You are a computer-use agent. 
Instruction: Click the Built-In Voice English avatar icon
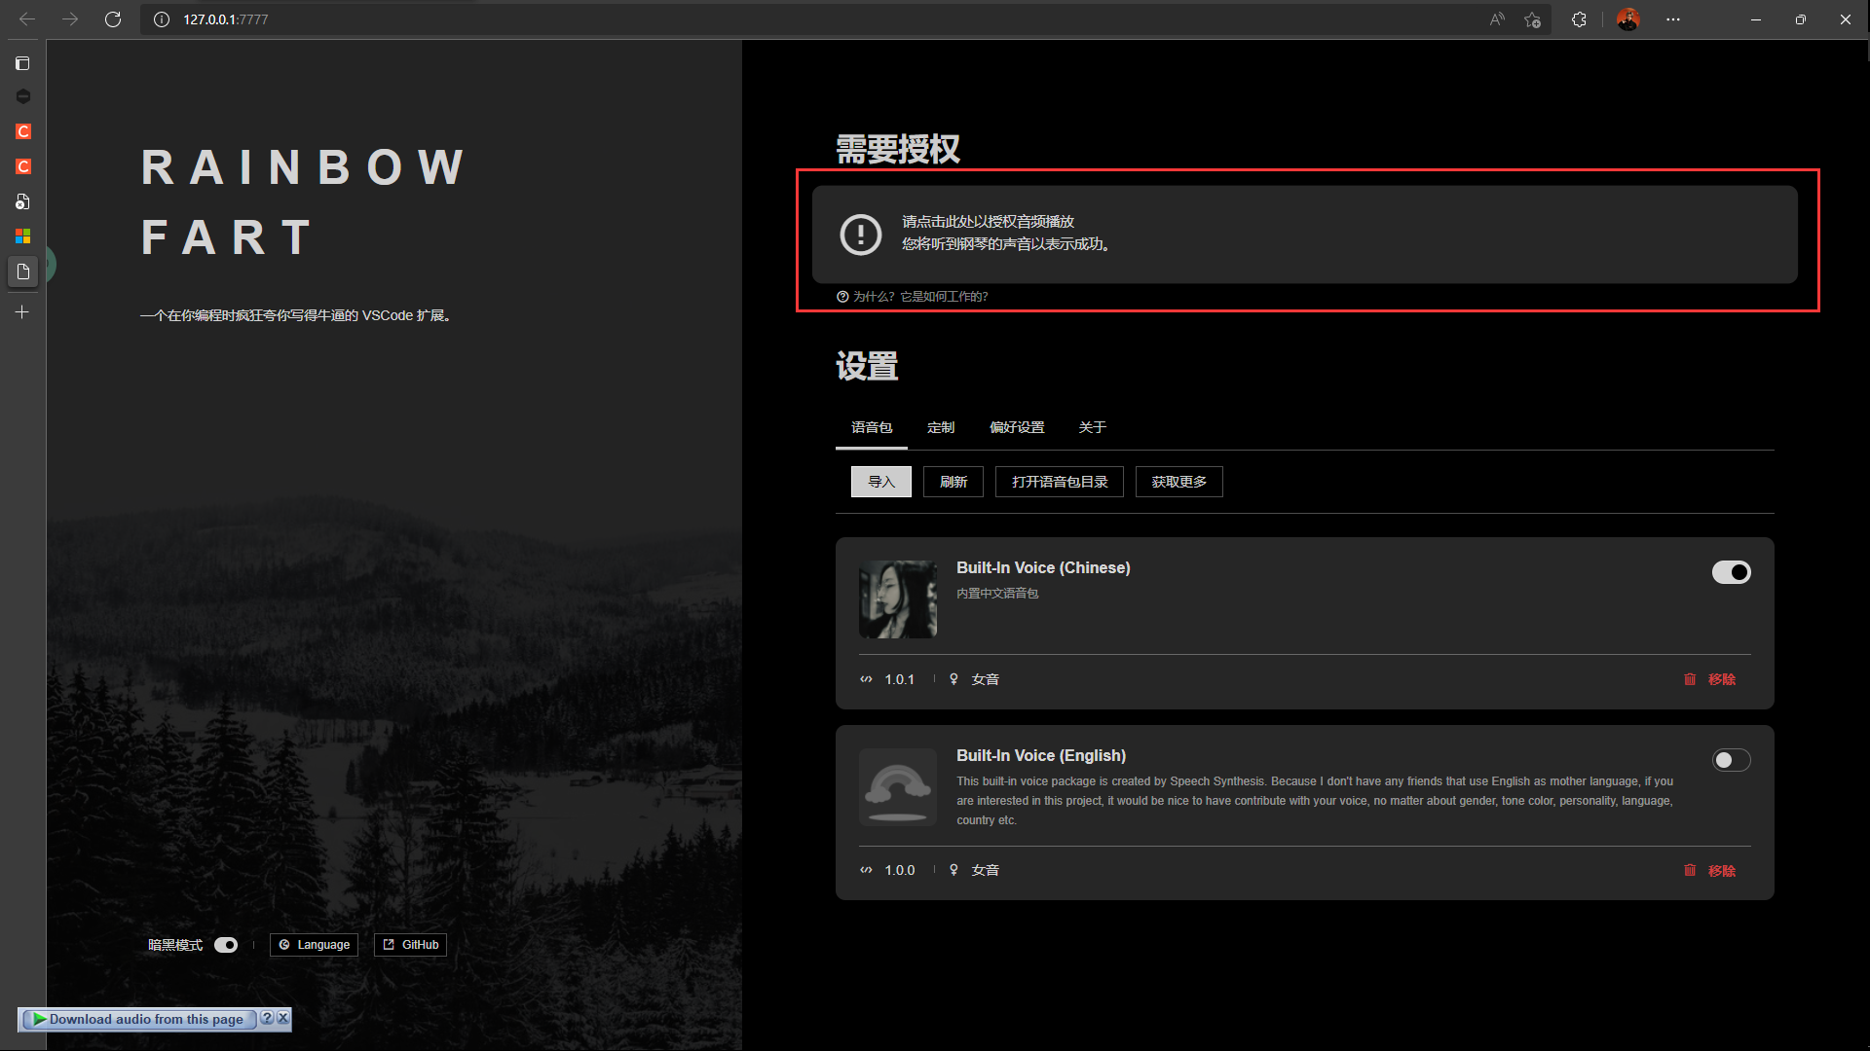(x=899, y=786)
